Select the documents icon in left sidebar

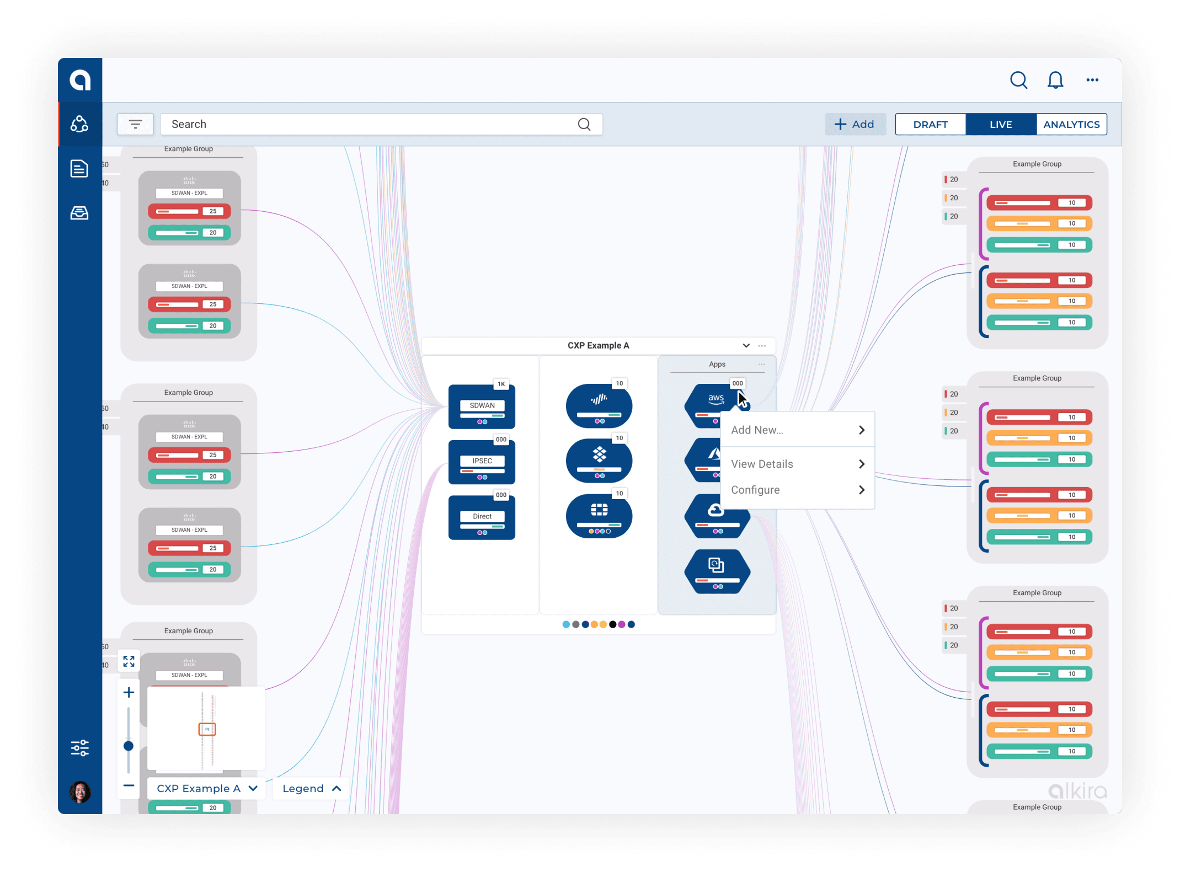point(79,169)
